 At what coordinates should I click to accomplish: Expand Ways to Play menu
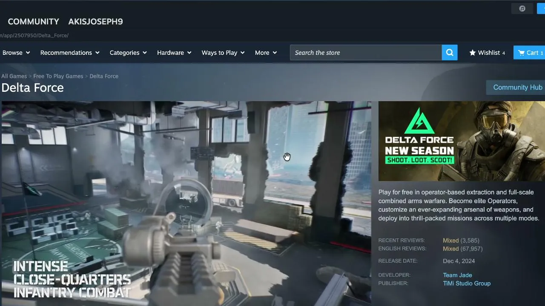tap(223, 53)
